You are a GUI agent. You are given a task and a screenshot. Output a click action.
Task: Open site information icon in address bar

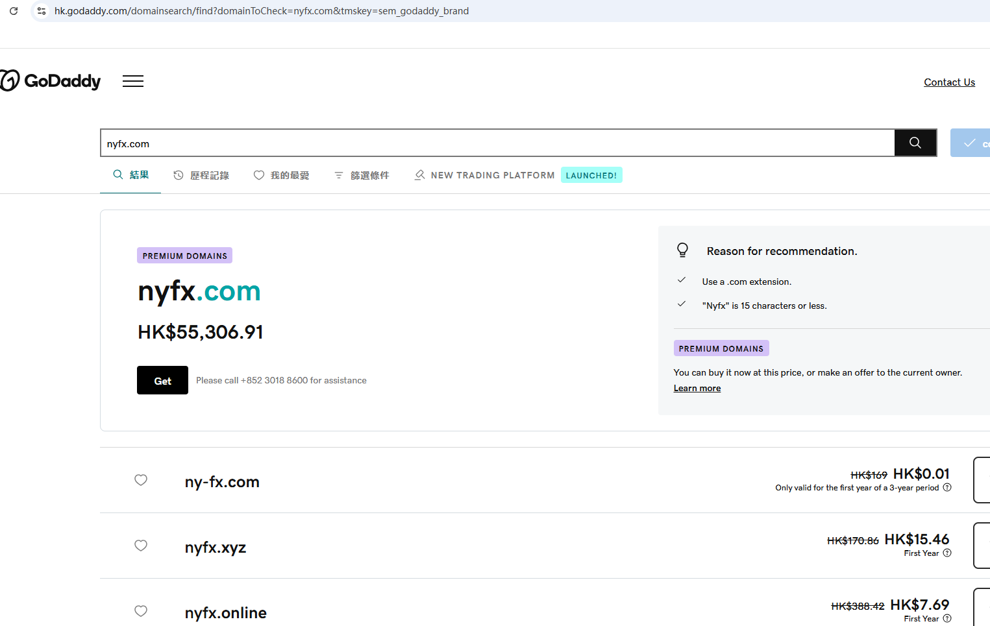coord(42,11)
